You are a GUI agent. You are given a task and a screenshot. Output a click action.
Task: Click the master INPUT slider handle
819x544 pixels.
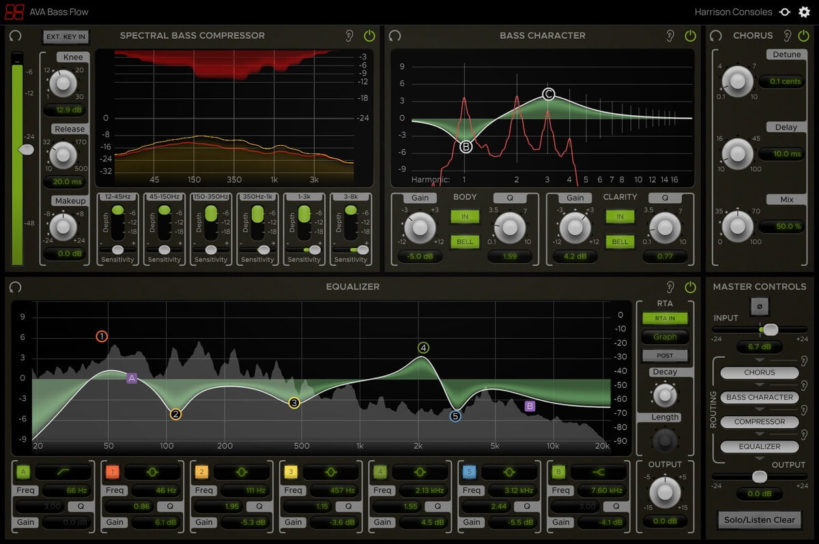(x=771, y=330)
